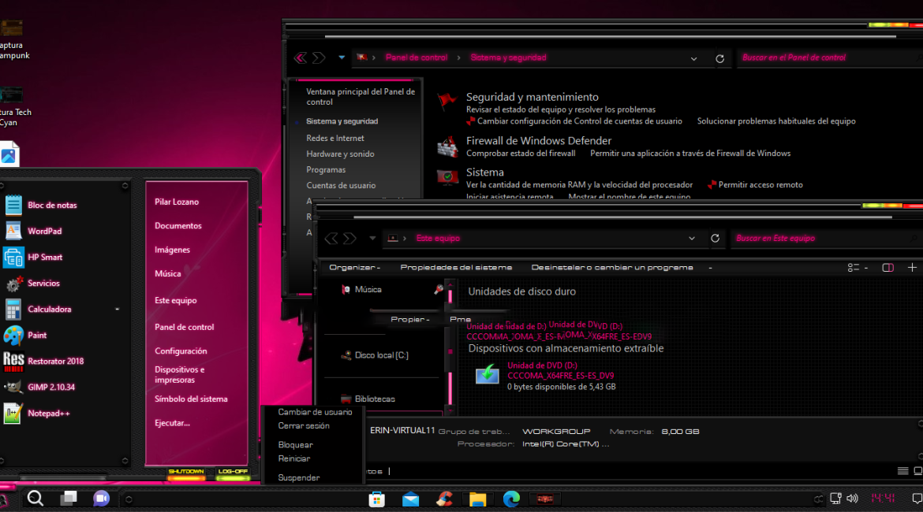Click the taskbar search magnifier icon
This screenshot has height=512, width=923.
coord(35,498)
